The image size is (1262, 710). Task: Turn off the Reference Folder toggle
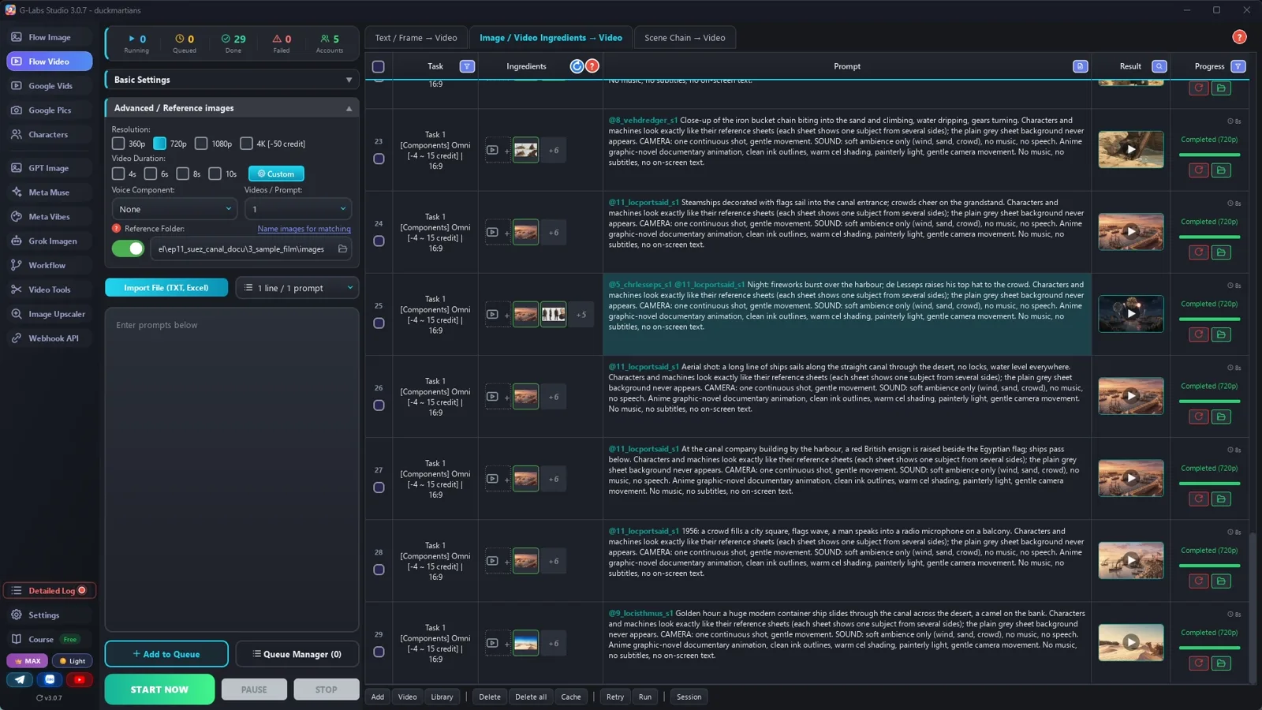pyautogui.click(x=128, y=248)
